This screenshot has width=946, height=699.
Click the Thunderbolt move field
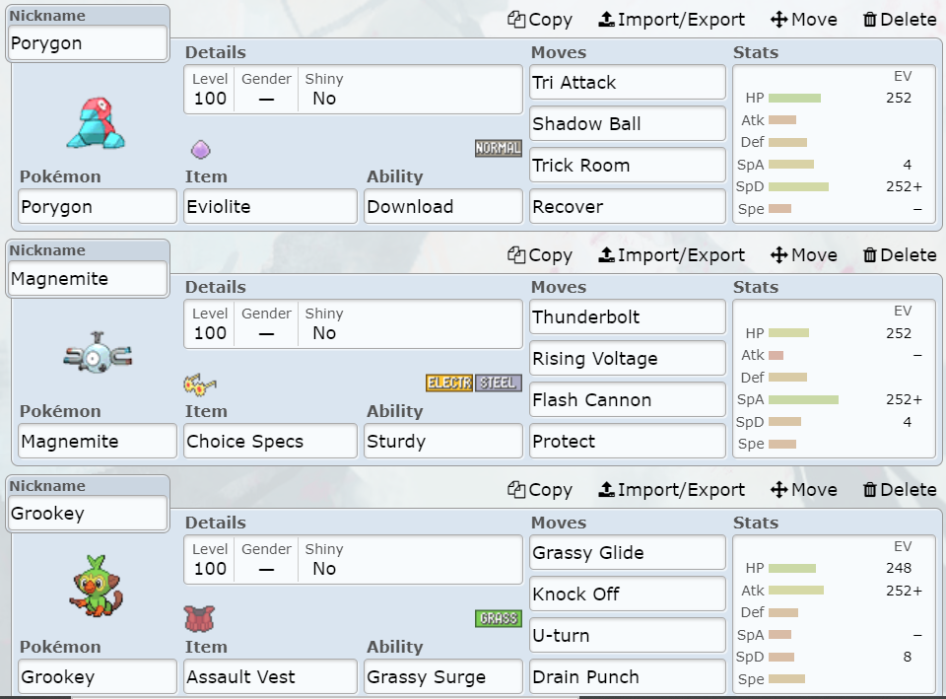coord(628,317)
